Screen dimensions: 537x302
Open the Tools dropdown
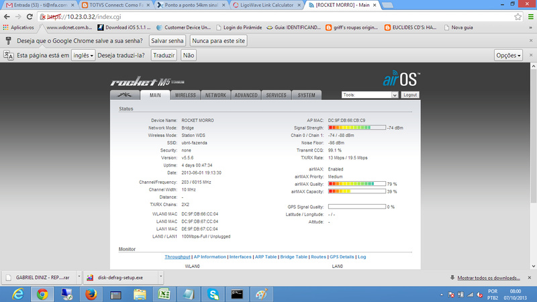click(x=370, y=95)
